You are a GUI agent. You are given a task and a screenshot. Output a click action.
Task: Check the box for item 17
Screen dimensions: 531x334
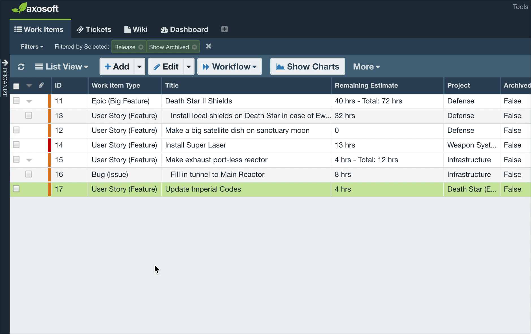16,189
